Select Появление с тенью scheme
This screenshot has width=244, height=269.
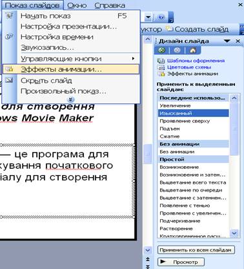pyautogui.click(x=194, y=206)
